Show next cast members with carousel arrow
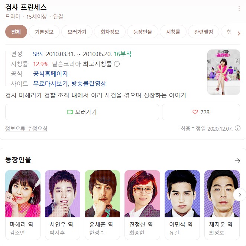Viewport: 246px width, 246px height. click(x=240, y=195)
